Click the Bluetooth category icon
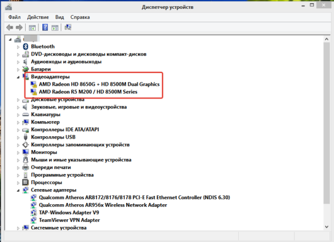The width and height of the screenshot is (334, 242). coord(26,46)
